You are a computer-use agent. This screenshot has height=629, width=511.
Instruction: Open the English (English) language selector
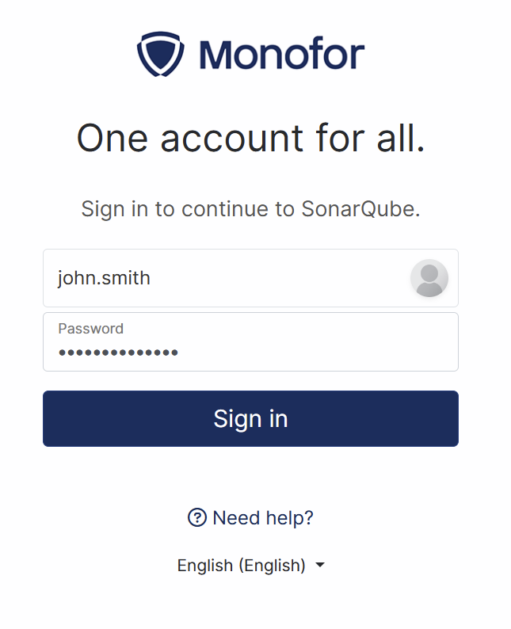click(x=242, y=566)
